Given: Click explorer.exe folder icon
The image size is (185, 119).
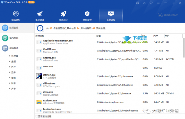Looking at the screenshot, I should tap(39, 102).
